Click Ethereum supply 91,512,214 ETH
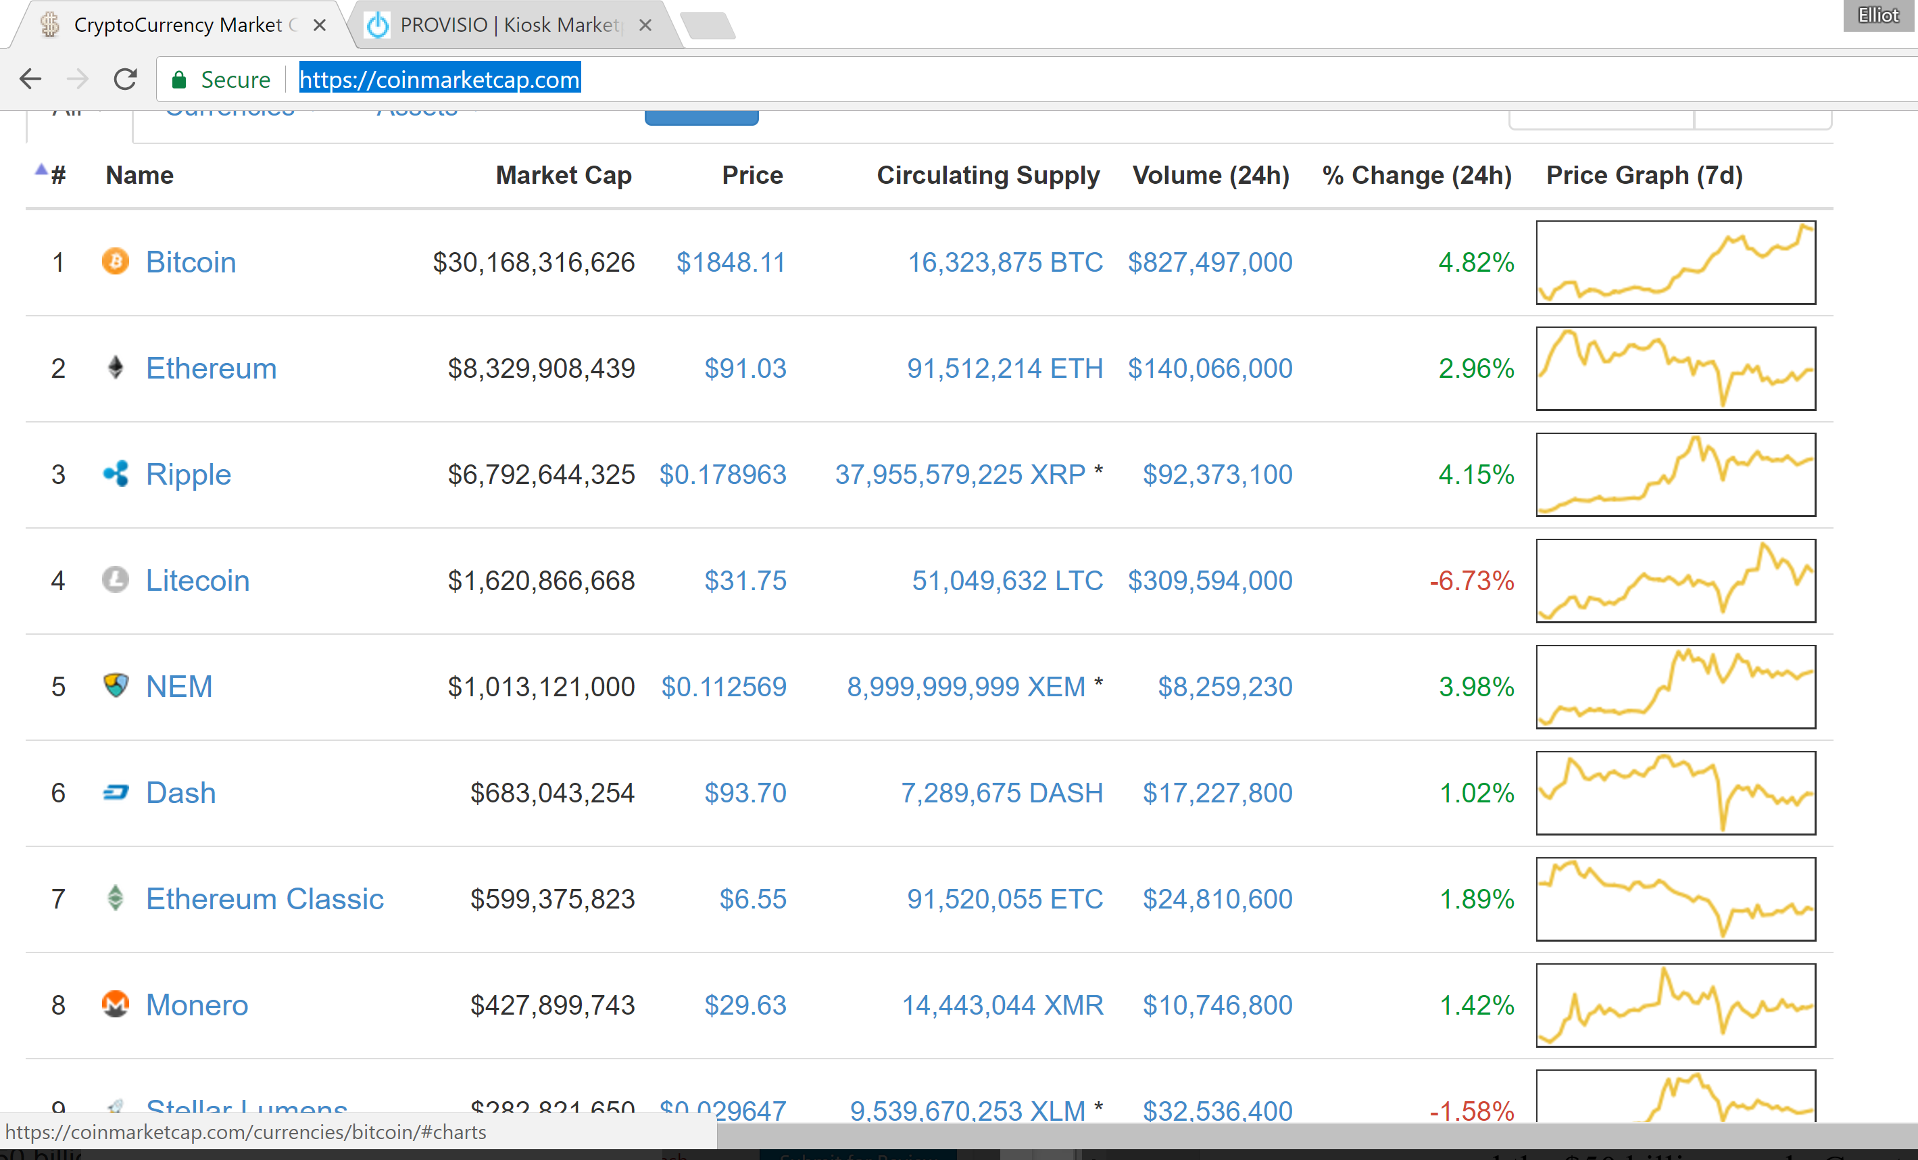Viewport: 1918px width, 1160px height. (1004, 368)
